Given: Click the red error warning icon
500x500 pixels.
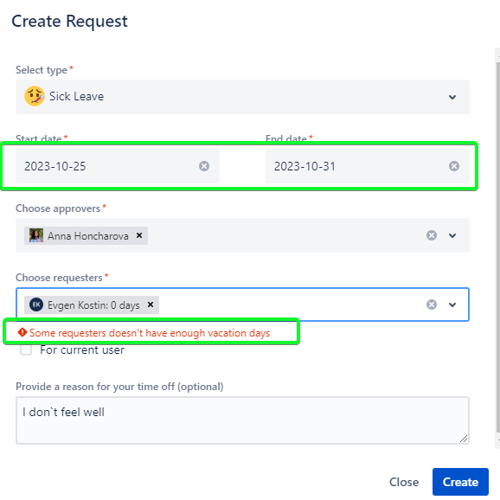Looking at the screenshot, I should coord(22,332).
